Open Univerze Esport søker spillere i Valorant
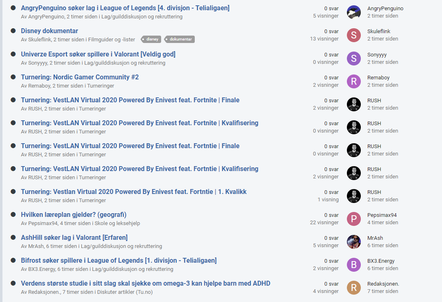442x302 pixels. (x=98, y=54)
